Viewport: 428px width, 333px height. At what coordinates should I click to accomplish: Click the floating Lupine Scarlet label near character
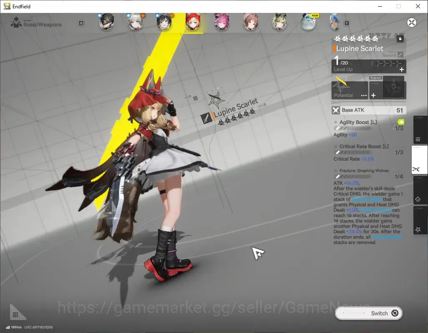[x=235, y=108]
